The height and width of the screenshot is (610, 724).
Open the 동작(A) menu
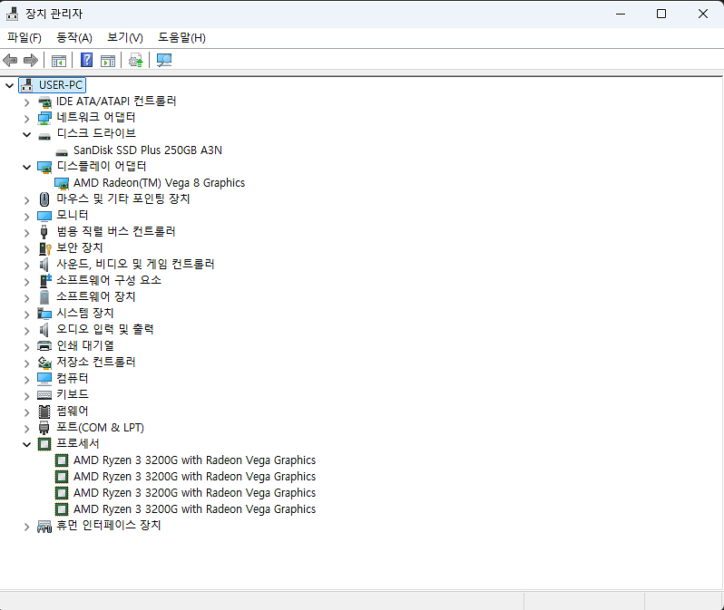74,37
